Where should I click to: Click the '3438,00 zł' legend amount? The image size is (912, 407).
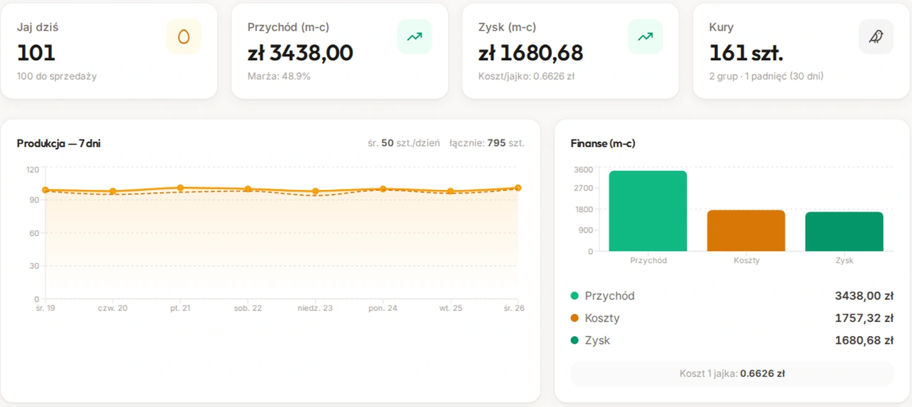[864, 296]
